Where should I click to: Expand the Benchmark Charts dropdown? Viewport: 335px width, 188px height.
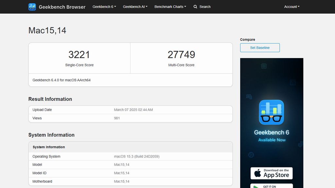pyautogui.click(x=170, y=7)
